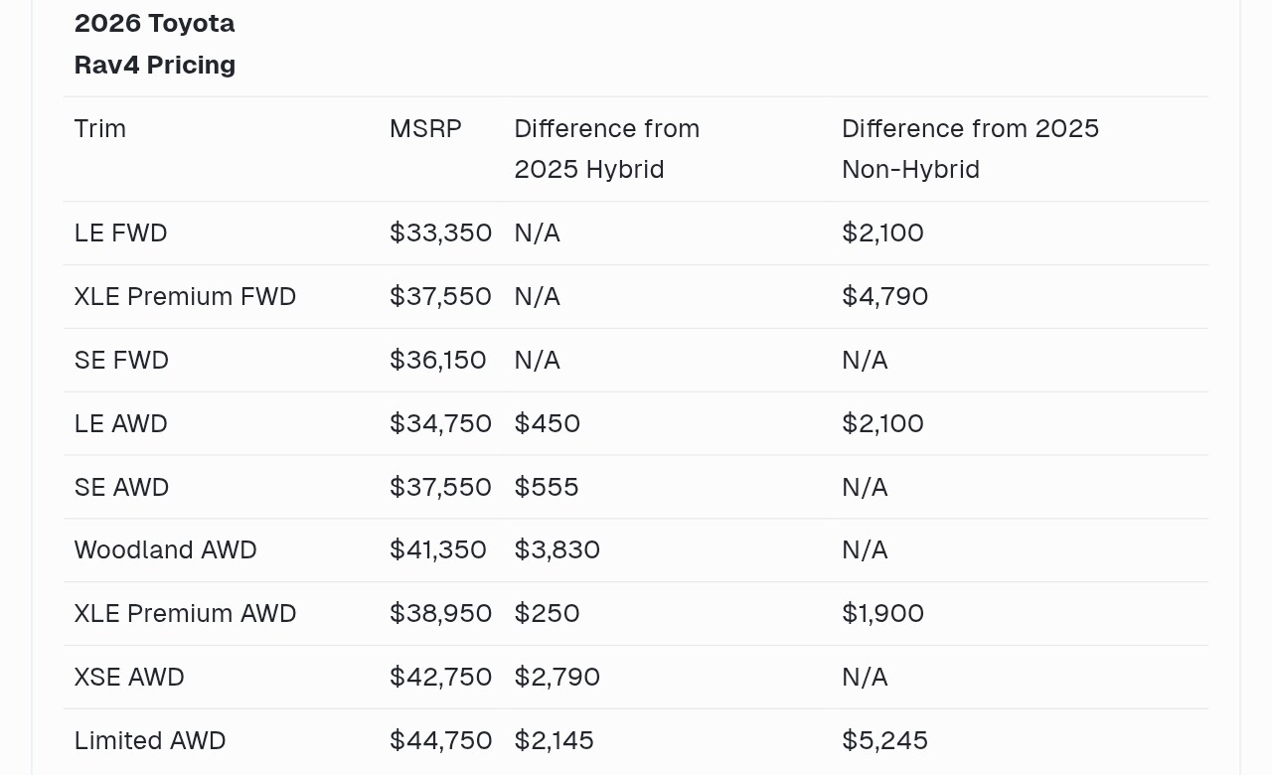Click the $36,150 MSRP value
1272x775 pixels.
tap(438, 360)
